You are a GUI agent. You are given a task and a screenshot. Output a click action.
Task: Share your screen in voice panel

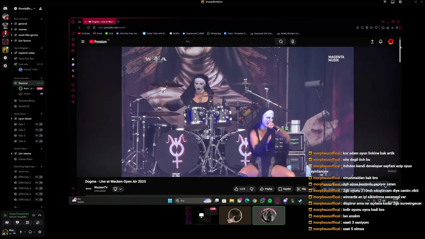tap(17, 223)
